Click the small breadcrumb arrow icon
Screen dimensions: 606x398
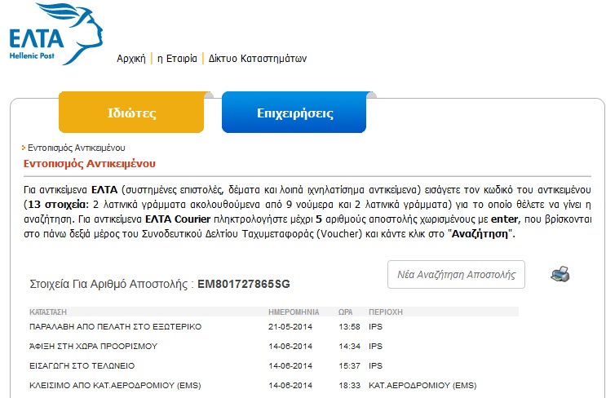pos(24,148)
